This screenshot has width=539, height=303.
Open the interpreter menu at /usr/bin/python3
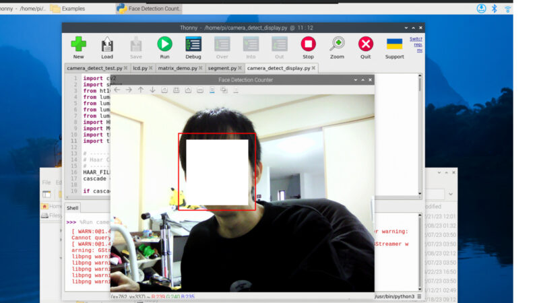[398, 296]
